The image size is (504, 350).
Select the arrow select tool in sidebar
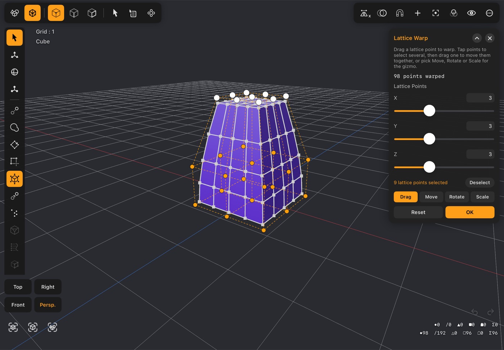pyautogui.click(x=14, y=37)
